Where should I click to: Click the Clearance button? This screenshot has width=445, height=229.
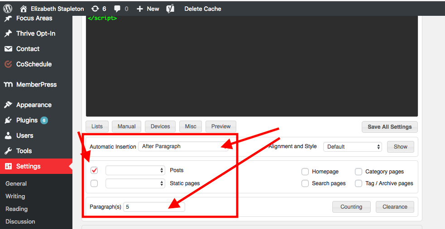[x=395, y=207]
